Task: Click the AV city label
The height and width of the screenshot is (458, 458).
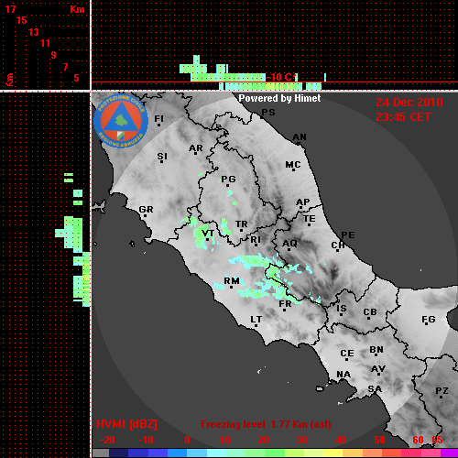Action: (x=378, y=369)
